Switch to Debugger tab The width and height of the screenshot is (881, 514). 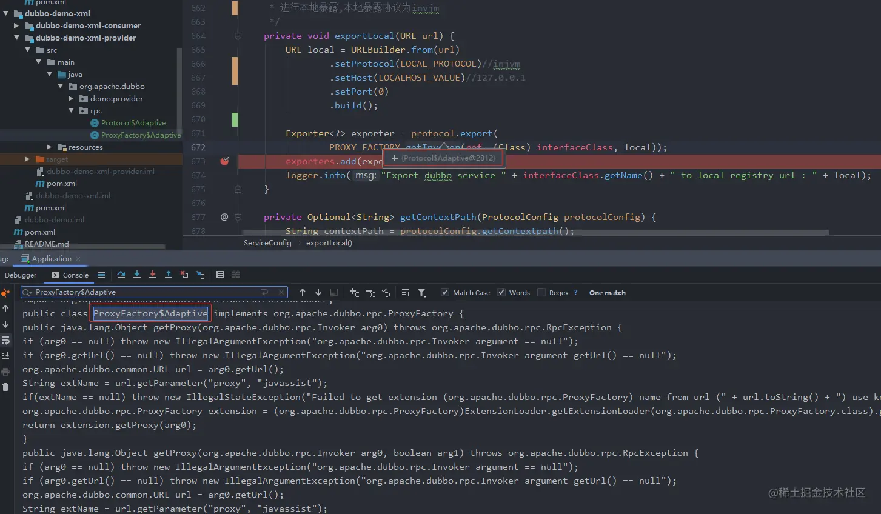21,275
